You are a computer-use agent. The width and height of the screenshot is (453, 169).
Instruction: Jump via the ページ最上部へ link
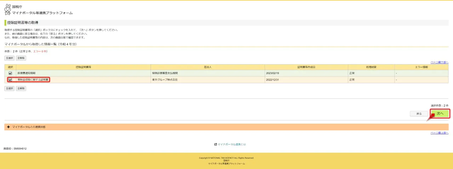pyautogui.click(x=439, y=133)
